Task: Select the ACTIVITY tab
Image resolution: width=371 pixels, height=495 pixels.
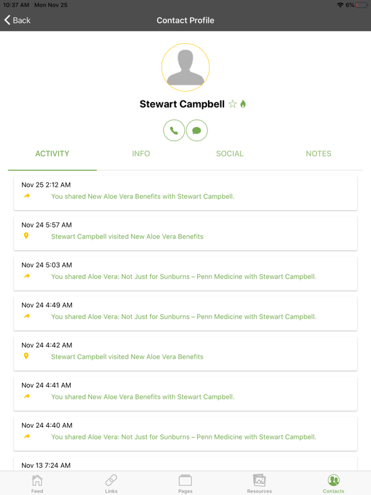Action: point(52,154)
